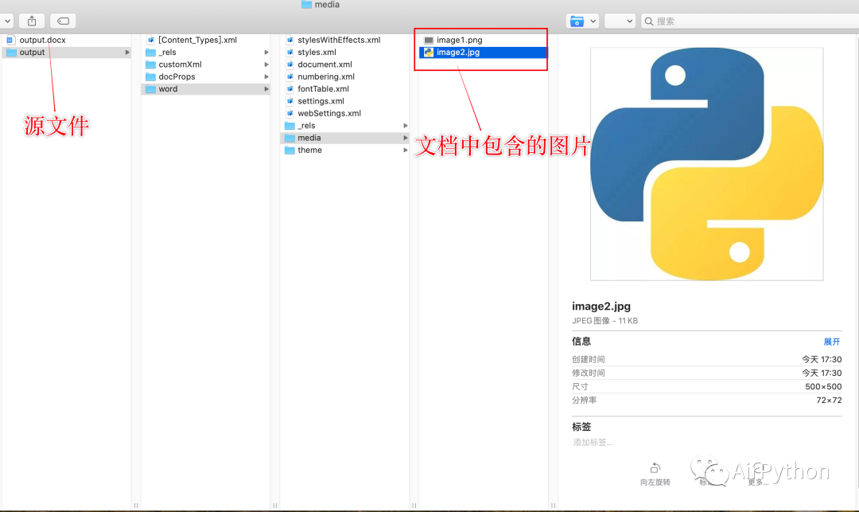Click the 展开 link in info section

[832, 342]
